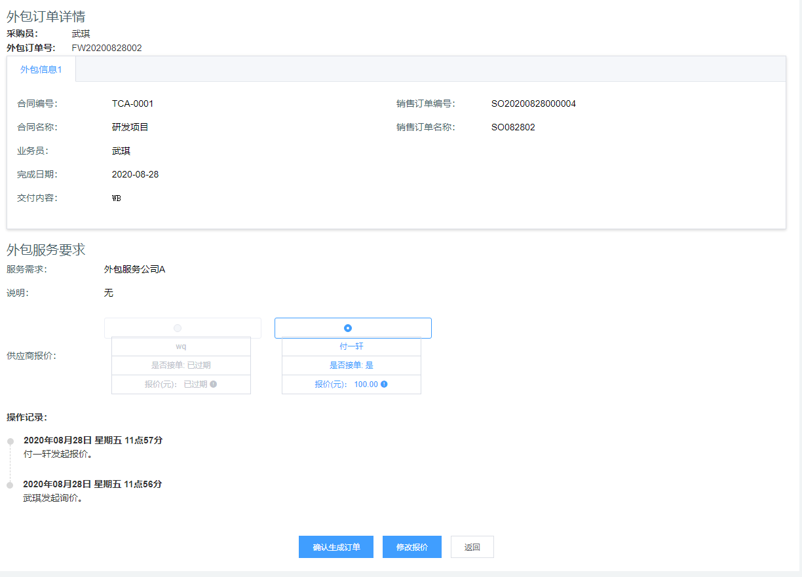802x577 pixels.
Task: Click info icon beside wq expired quote
Action: (214, 384)
